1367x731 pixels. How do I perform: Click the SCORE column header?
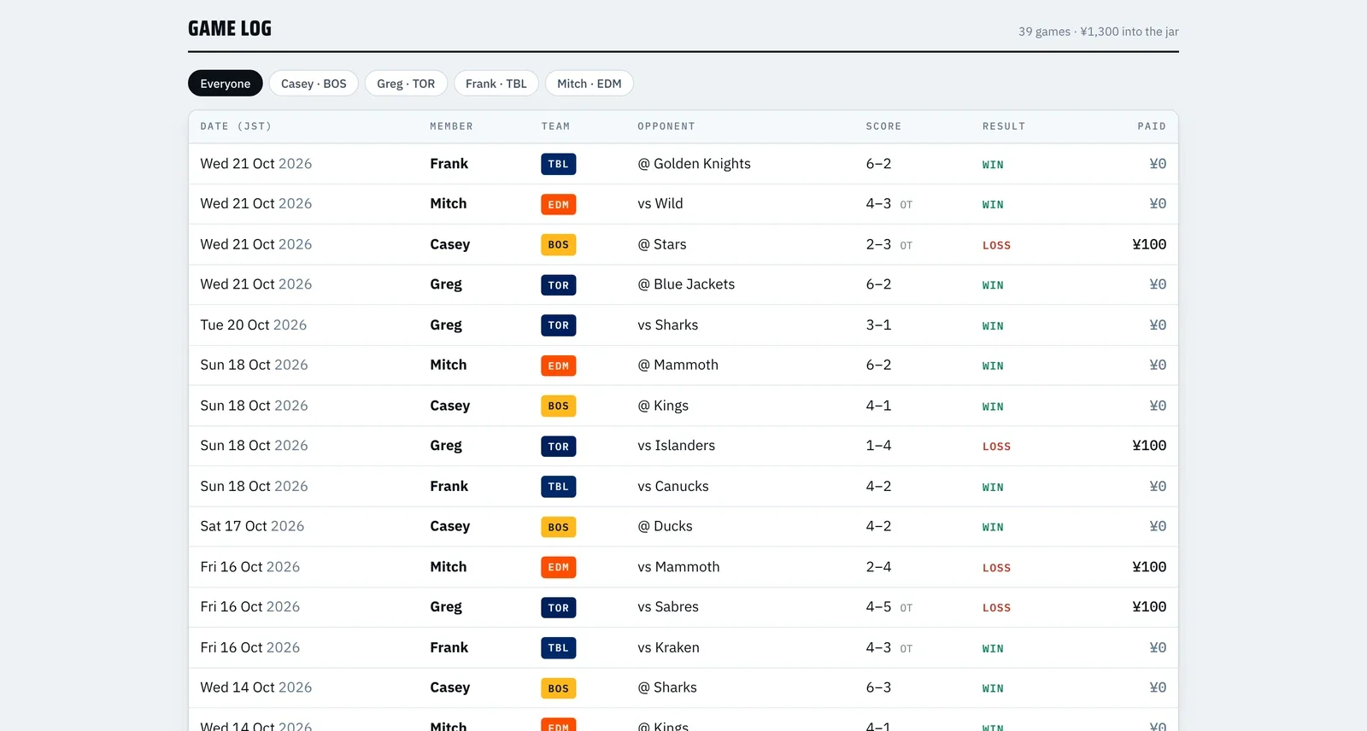coord(883,126)
